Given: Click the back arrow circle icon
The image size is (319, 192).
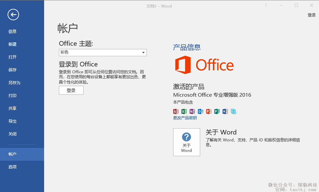Looking at the screenshot, I should click(13, 14).
